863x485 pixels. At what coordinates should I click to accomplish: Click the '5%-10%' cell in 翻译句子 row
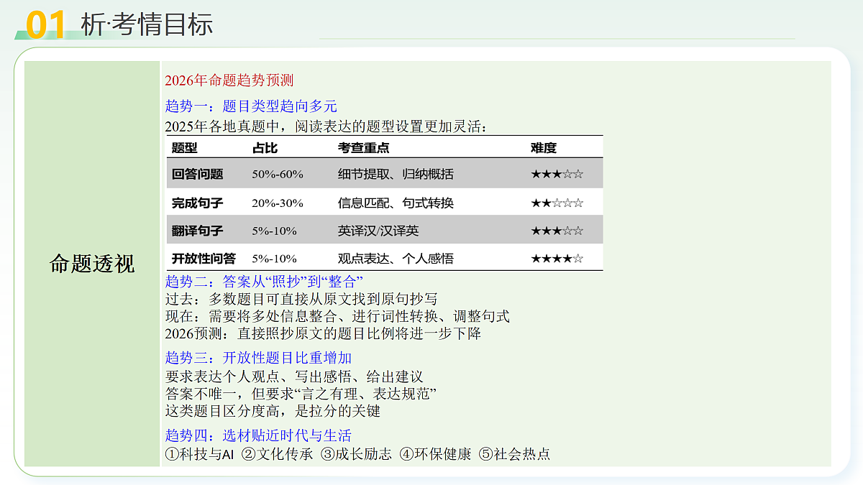[274, 231]
